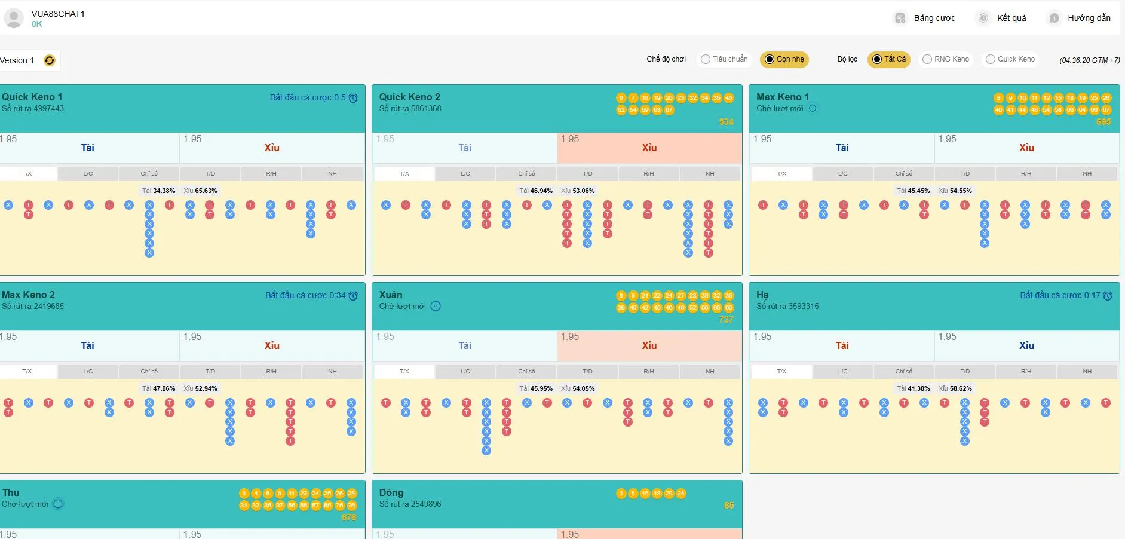Click the Kết quả results icon

pyautogui.click(x=983, y=18)
